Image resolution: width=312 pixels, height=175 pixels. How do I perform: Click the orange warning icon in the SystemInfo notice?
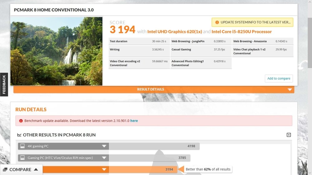tap(217, 22)
